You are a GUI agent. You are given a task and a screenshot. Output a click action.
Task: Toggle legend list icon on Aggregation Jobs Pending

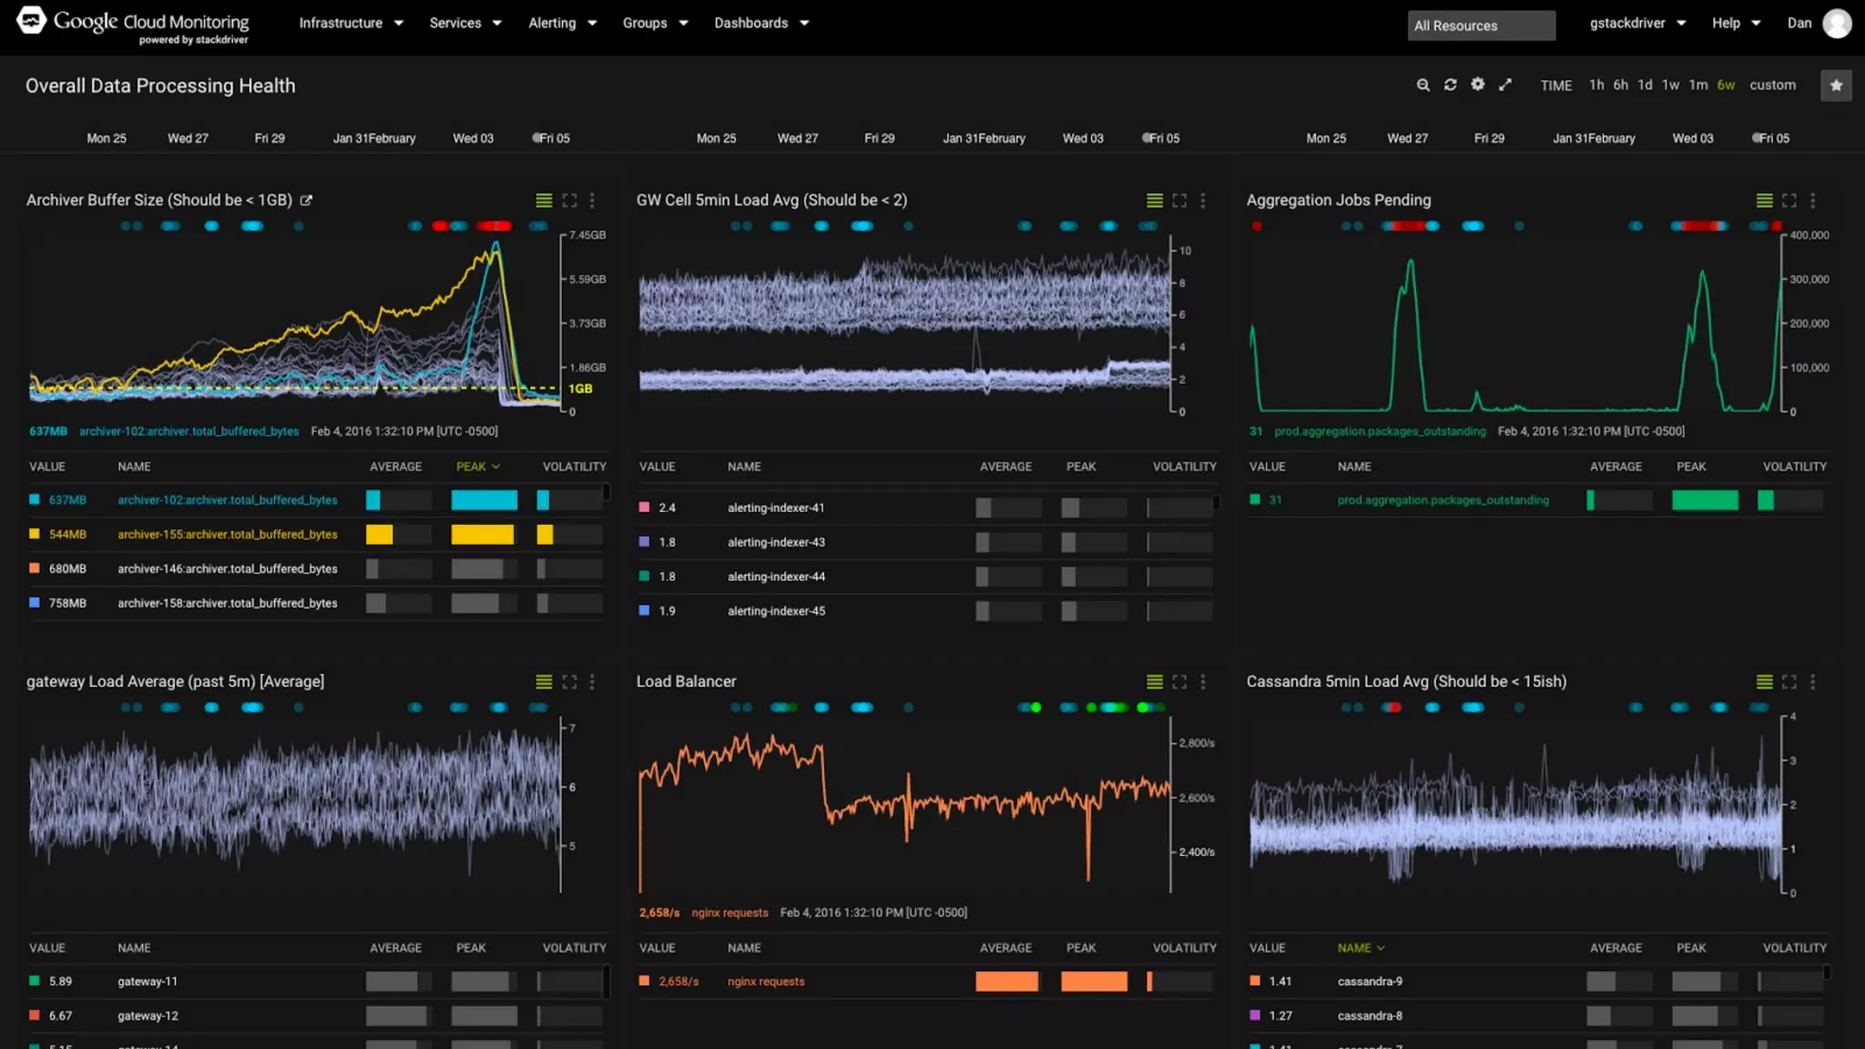1764,200
